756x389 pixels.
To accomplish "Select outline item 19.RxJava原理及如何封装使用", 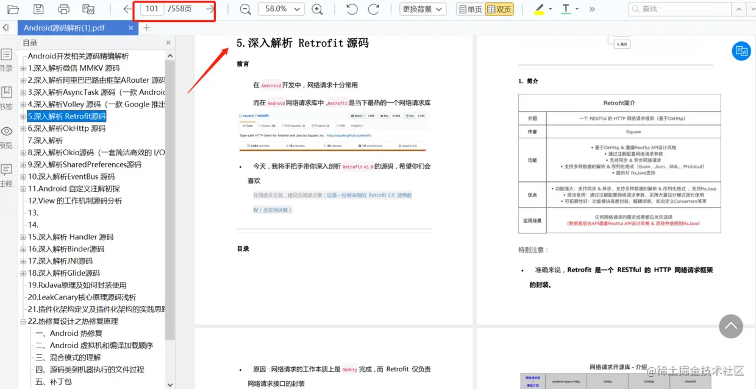I will coord(77,285).
